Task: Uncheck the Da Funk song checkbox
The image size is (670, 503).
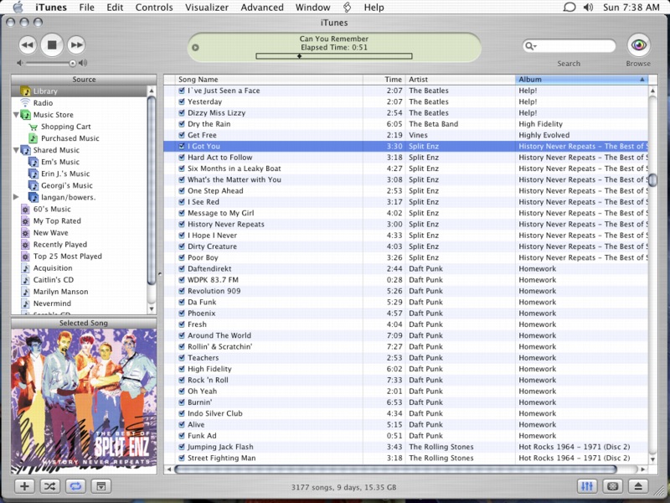Action: pos(181,302)
